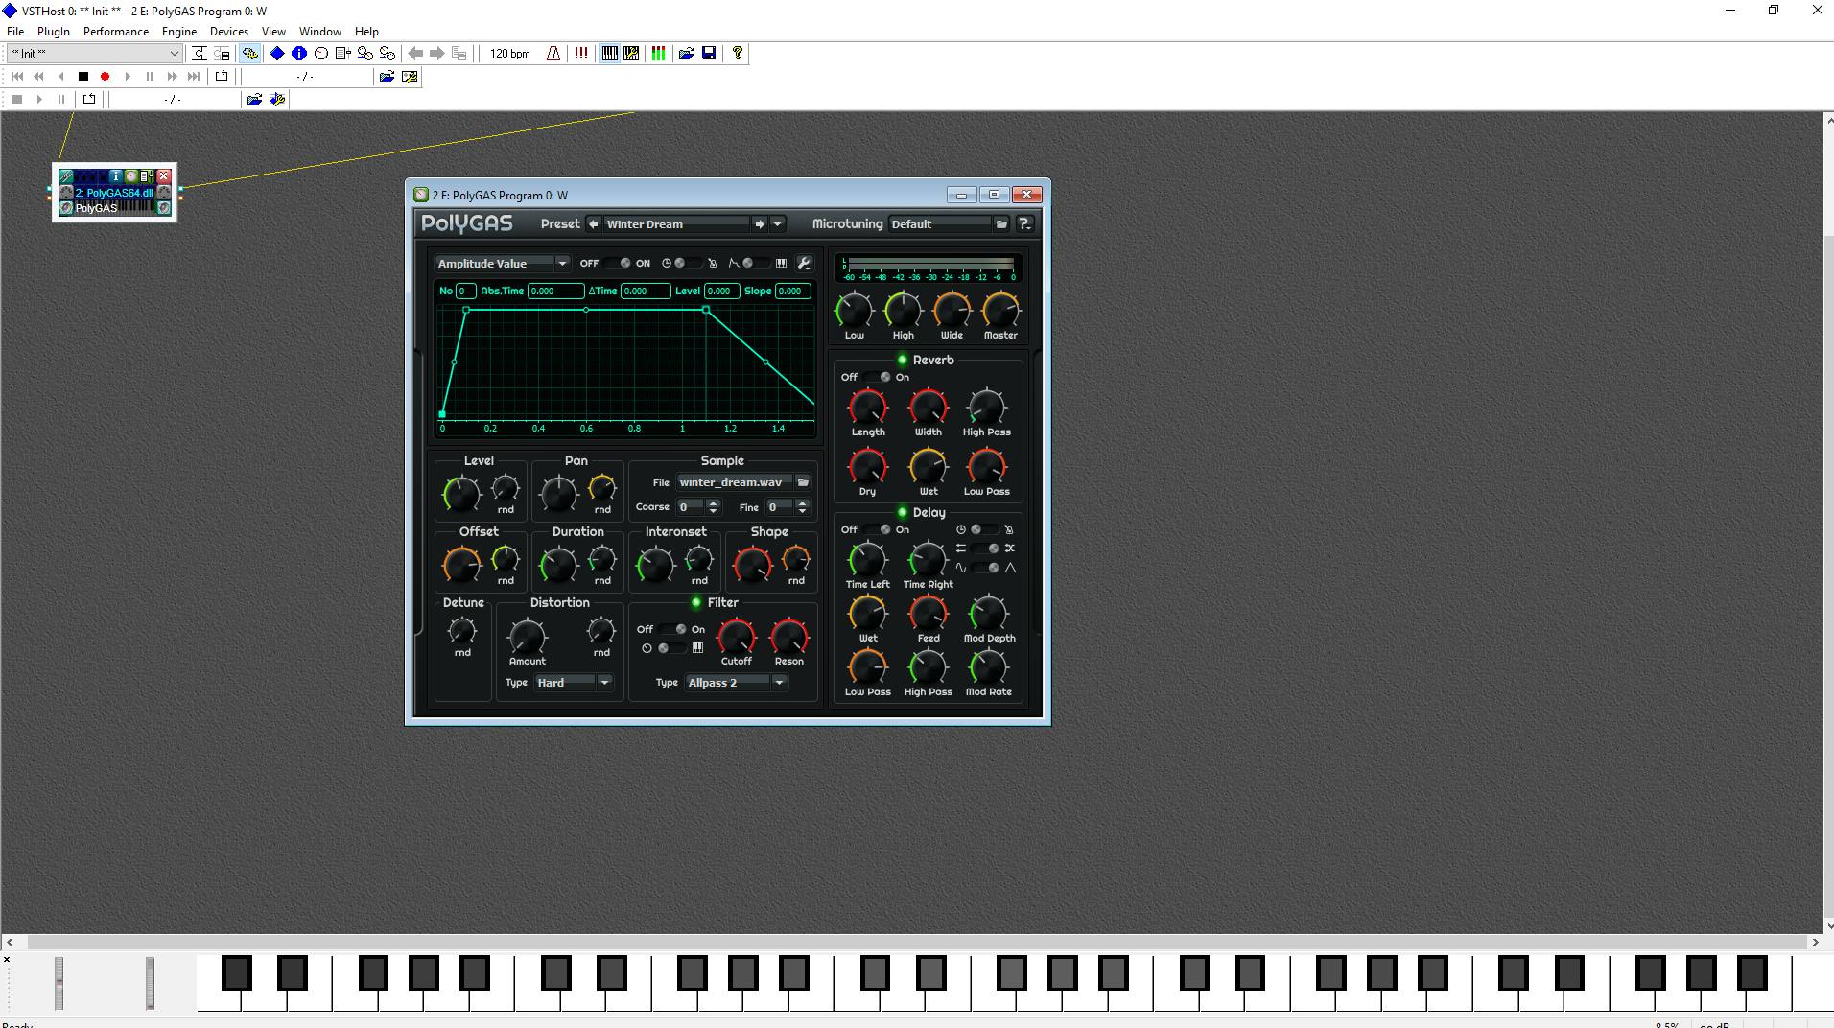Viewport: 1834px width, 1028px height.
Task: Browse for a new sample file via folder icon
Action: tap(804, 481)
